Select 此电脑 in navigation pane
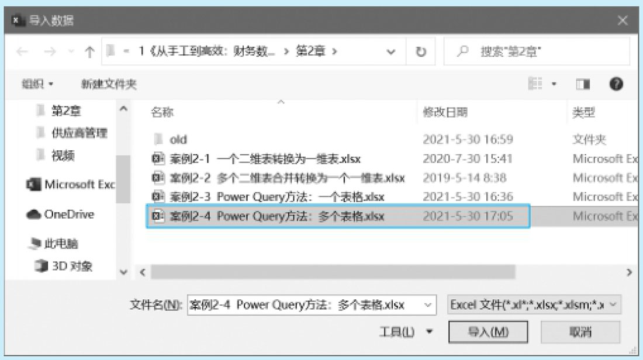643x360 pixels. pos(53,244)
